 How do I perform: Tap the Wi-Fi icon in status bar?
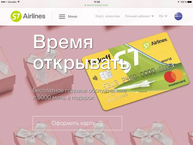tap(19, 2)
